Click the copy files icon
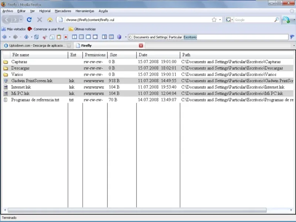 [52, 37]
